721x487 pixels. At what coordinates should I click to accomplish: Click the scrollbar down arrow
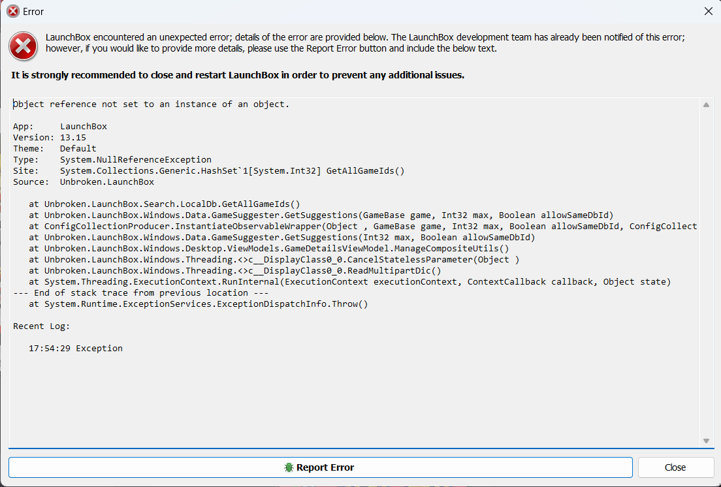click(x=706, y=441)
